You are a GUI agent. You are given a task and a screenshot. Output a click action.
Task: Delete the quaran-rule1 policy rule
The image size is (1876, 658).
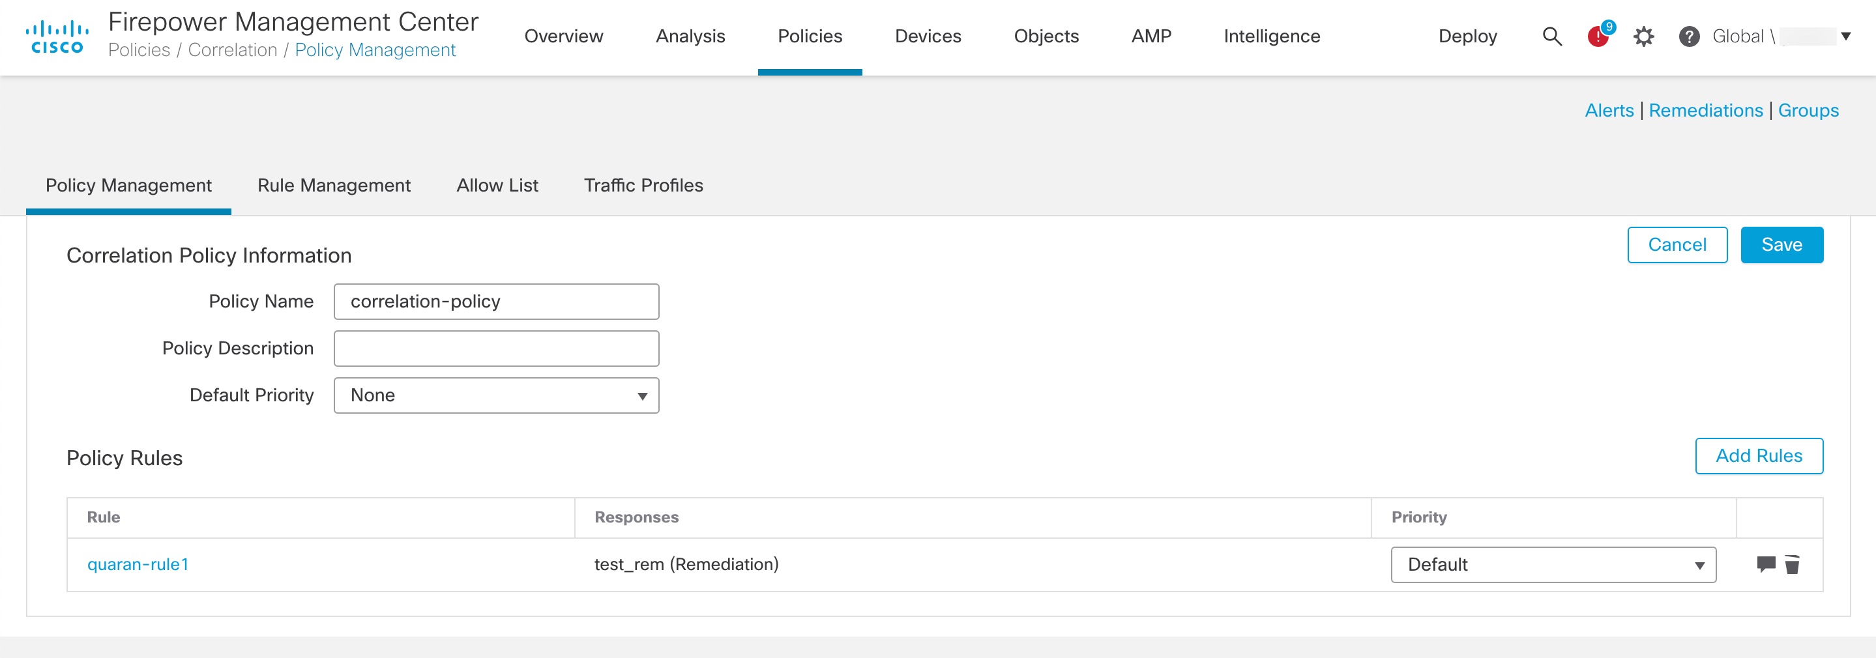point(1791,564)
